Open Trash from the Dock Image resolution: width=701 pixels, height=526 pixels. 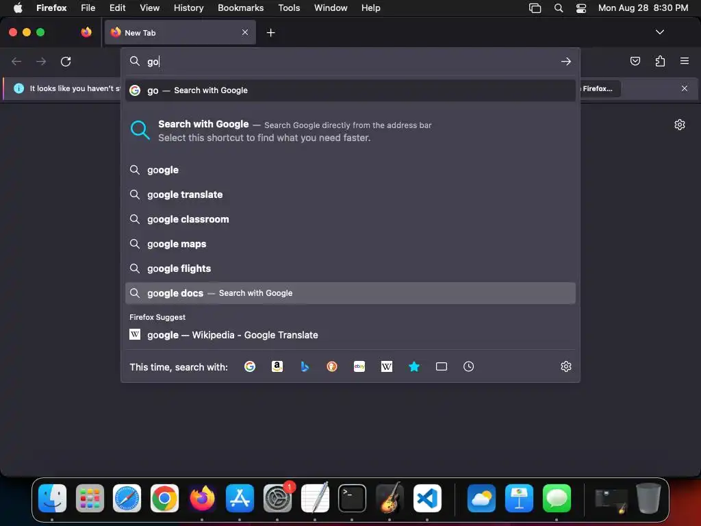pos(649,499)
